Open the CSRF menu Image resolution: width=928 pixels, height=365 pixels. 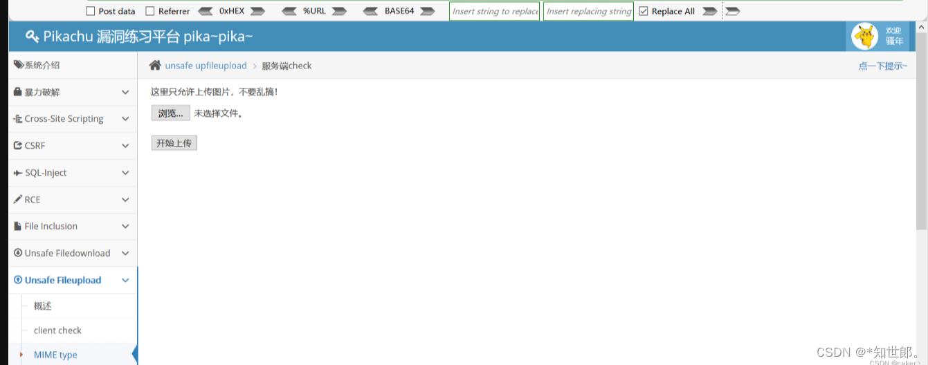(x=73, y=146)
